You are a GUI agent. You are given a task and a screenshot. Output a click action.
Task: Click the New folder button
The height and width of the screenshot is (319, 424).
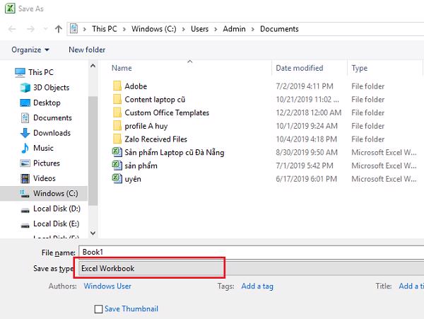tap(87, 50)
